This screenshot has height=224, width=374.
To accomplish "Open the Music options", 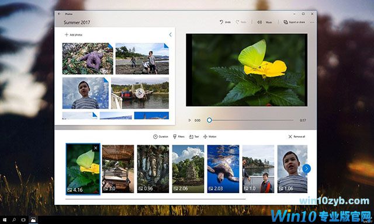I will click(x=265, y=22).
